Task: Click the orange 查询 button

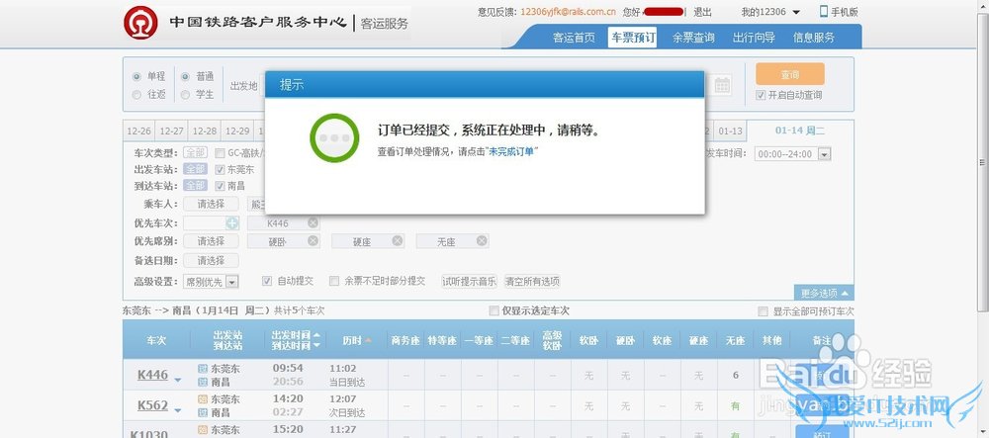Action: pos(789,74)
